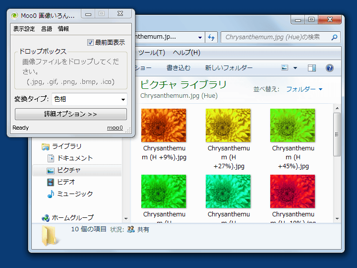Open the 言語 menu in Moo0
This screenshot has width=357, height=268.
click(47, 29)
